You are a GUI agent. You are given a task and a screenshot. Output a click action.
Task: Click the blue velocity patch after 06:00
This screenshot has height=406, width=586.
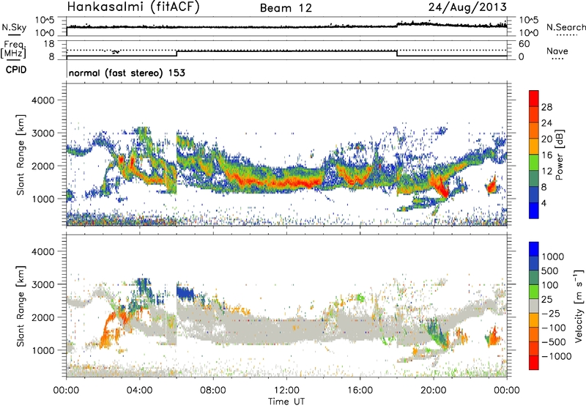coord(185,292)
